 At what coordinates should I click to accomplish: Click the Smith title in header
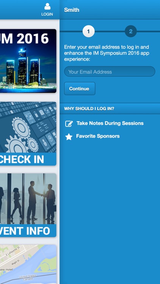tap(72, 10)
